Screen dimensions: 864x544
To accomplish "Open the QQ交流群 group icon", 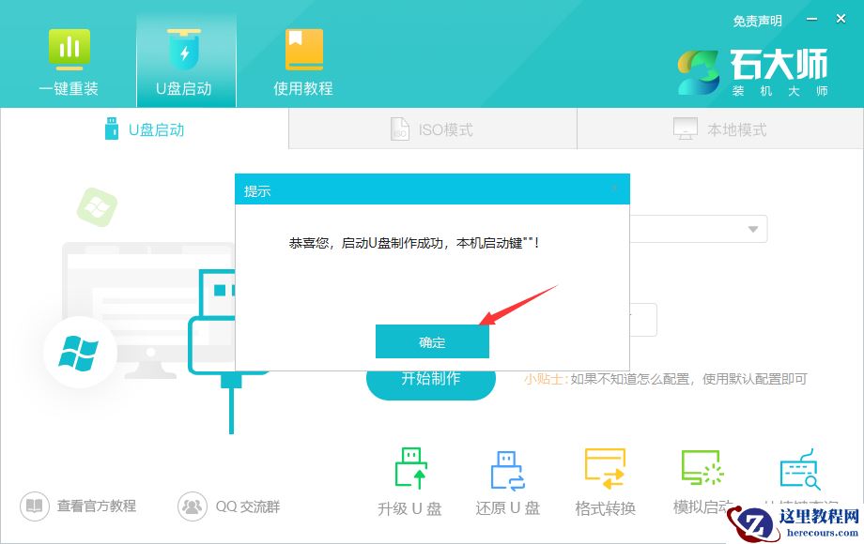I will coord(193,506).
